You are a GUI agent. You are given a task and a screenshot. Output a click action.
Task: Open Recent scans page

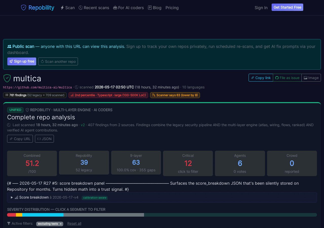(x=94, y=8)
